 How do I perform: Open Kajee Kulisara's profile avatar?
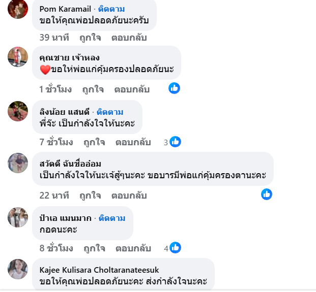(18, 269)
